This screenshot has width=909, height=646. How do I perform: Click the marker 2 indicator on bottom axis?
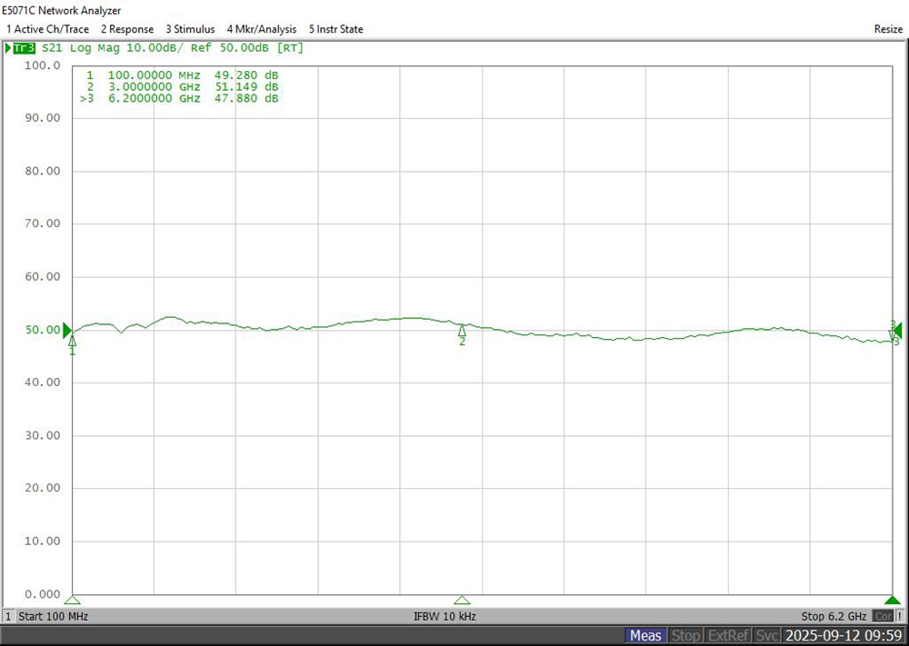[x=462, y=601]
